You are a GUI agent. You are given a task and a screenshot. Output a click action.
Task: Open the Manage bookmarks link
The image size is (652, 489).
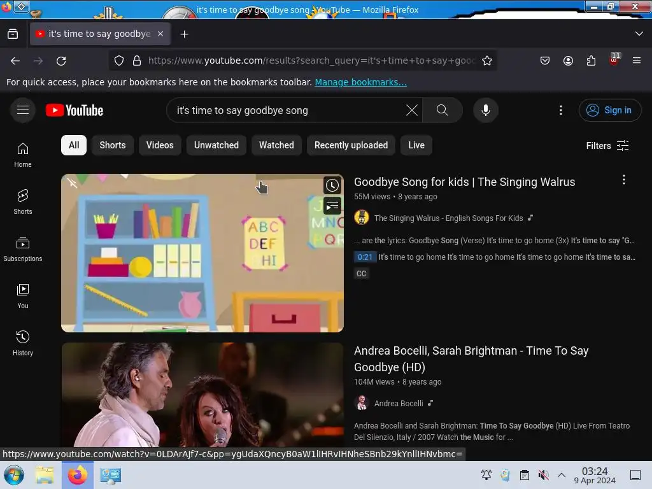(360, 82)
